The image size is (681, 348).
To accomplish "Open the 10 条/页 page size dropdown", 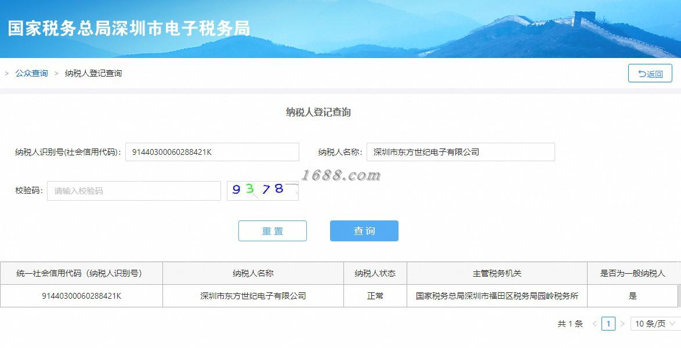I will 655,324.
